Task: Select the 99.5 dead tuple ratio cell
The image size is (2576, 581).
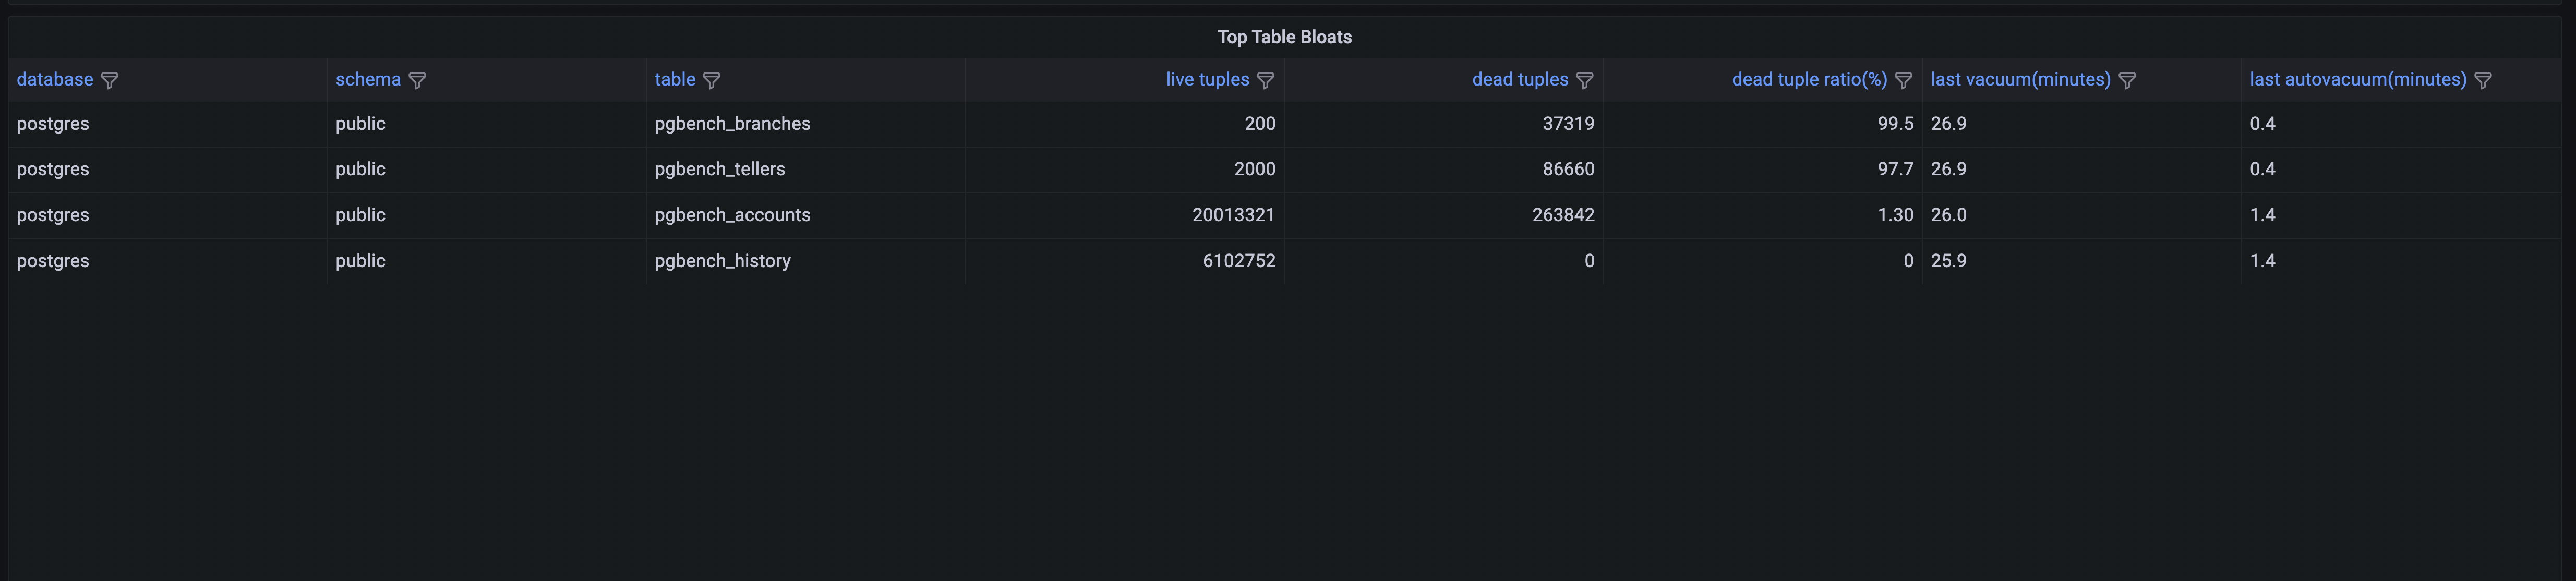Action: click(x=1895, y=124)
